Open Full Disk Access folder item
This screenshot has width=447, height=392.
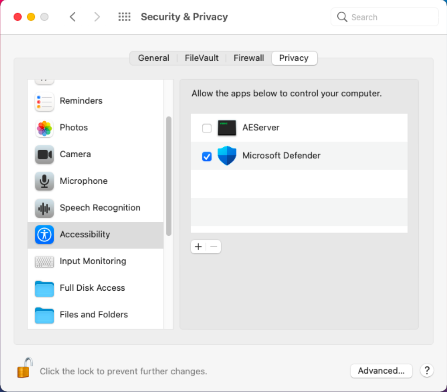[x=96, y=288]
